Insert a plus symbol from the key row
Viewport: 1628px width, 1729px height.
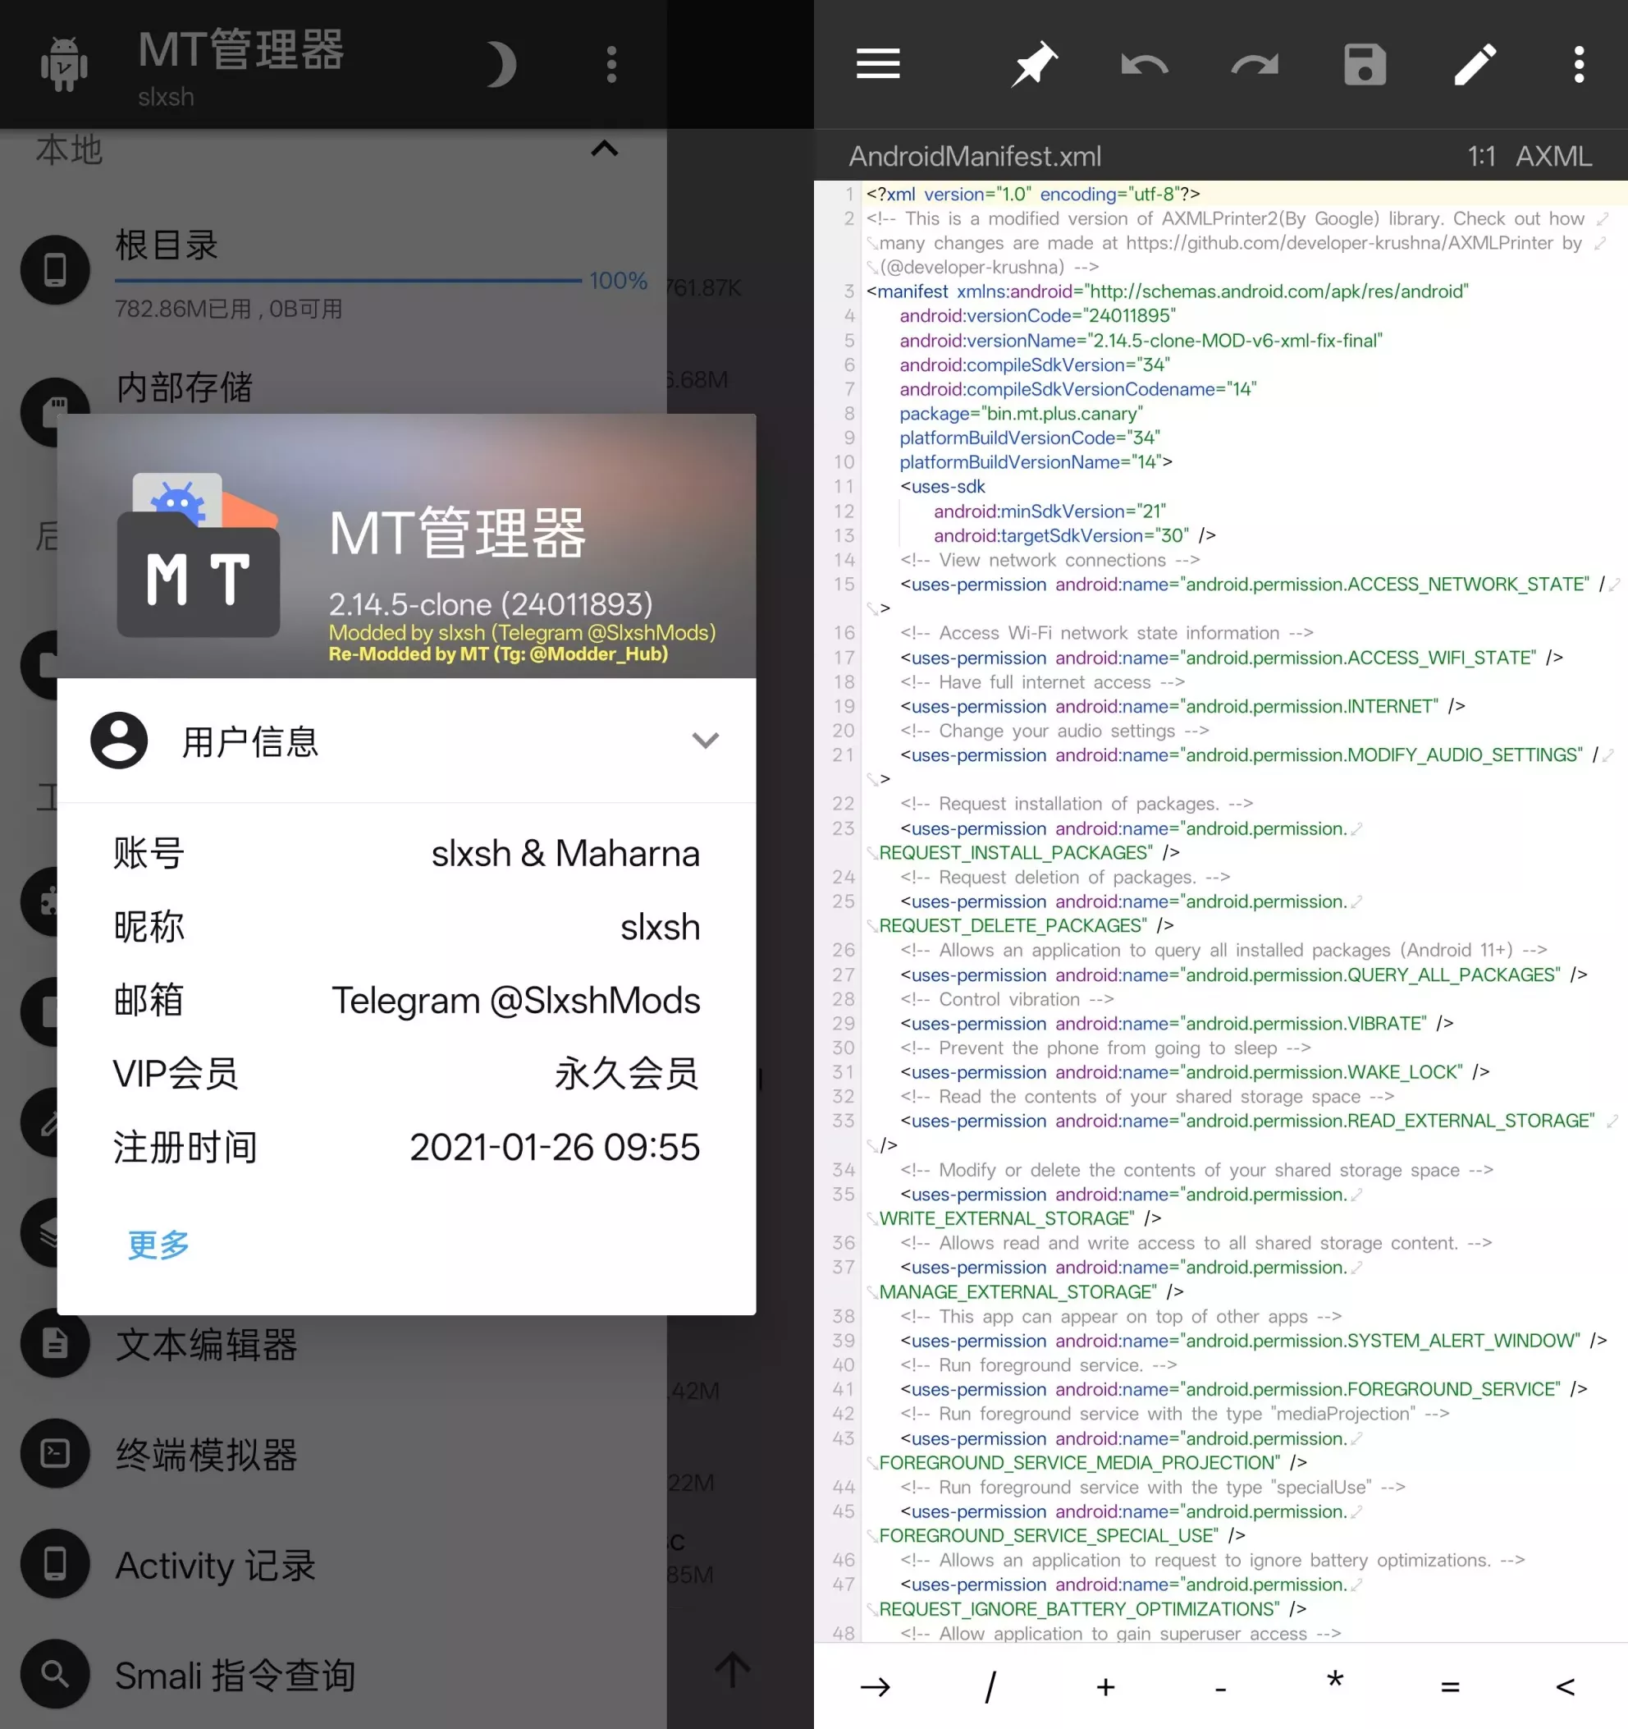(x=1104, y=1687)
